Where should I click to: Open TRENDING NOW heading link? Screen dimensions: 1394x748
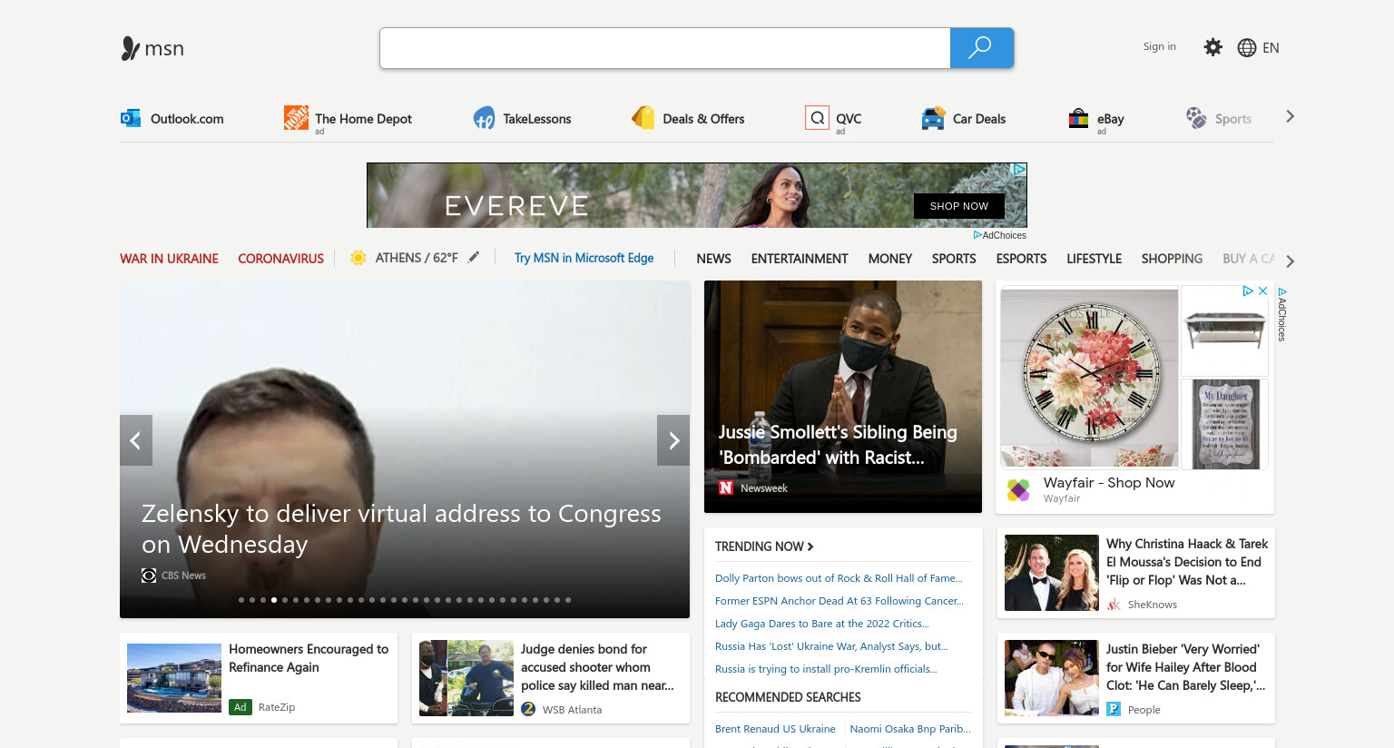pyautogui.click(x=764, y=546)
